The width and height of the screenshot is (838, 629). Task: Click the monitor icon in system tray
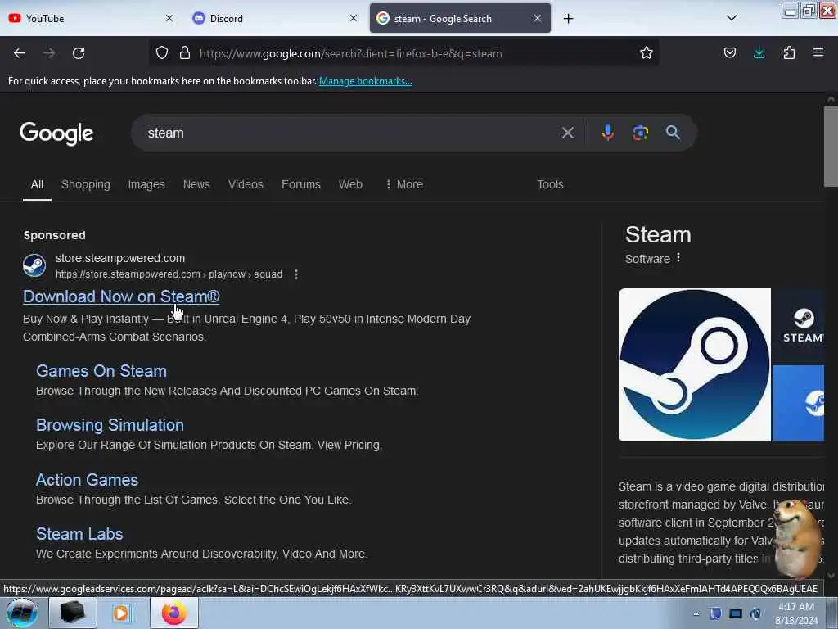click(x=736, y=614)
